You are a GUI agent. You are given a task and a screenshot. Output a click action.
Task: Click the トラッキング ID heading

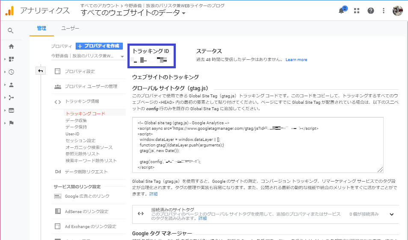click(151, 51)
